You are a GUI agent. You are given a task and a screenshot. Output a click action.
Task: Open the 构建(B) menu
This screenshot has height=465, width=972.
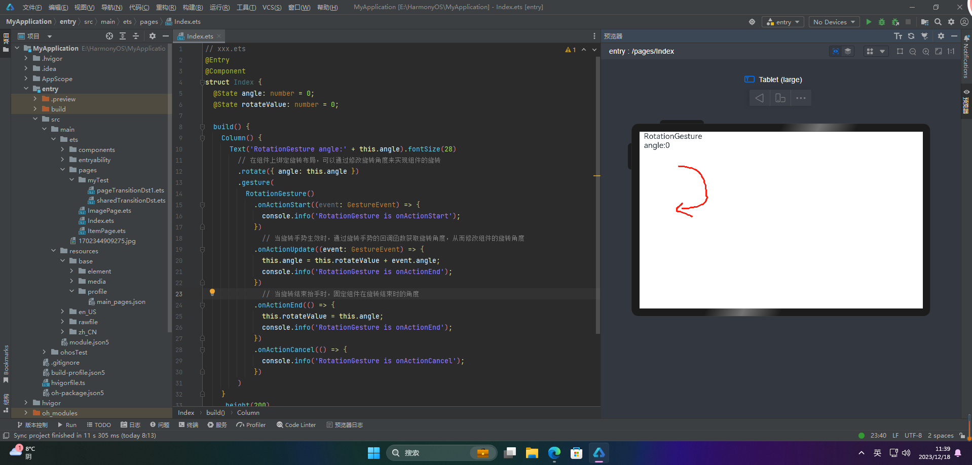(193, 7)
